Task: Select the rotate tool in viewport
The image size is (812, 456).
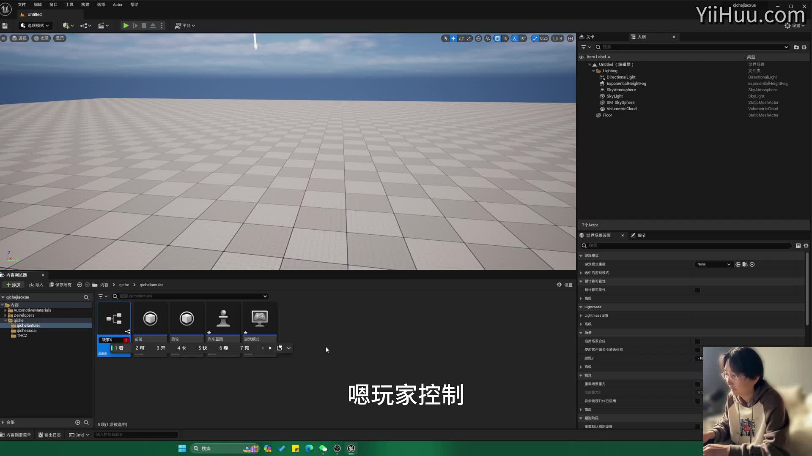Action: tap(461, 38)
